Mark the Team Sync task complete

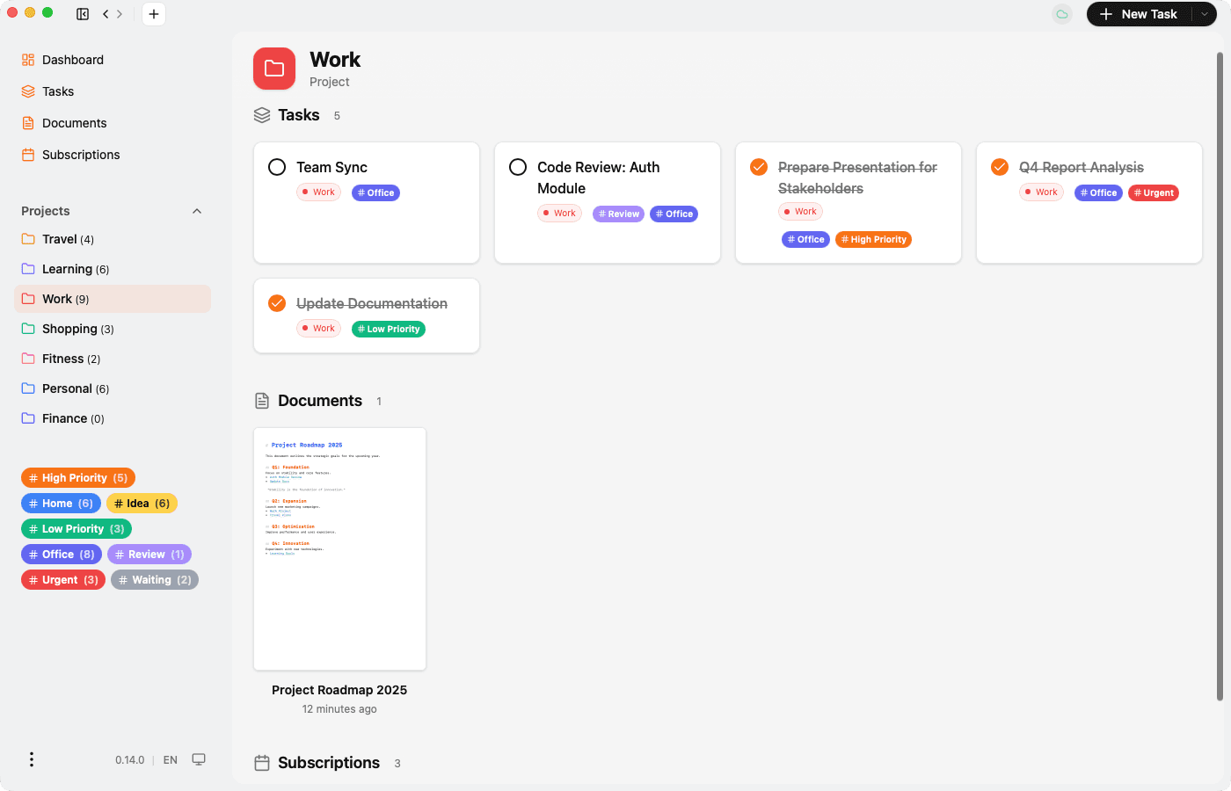[x=277, y=166]
